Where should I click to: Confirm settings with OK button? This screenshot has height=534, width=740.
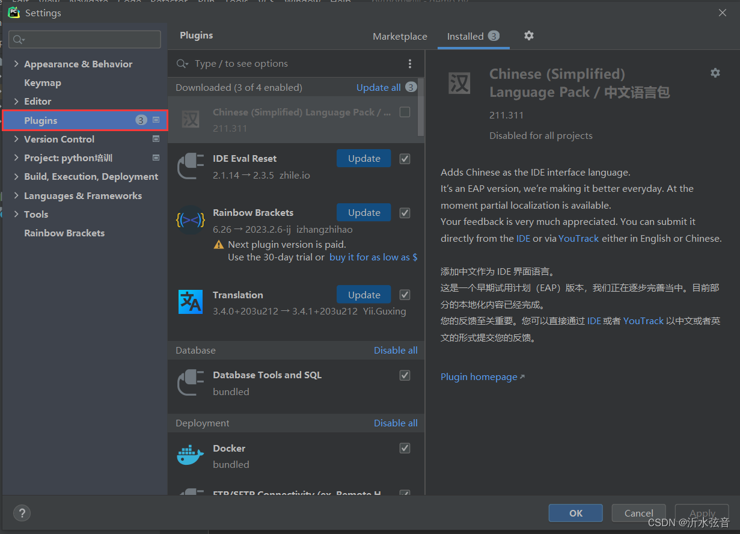coord(576,513)
